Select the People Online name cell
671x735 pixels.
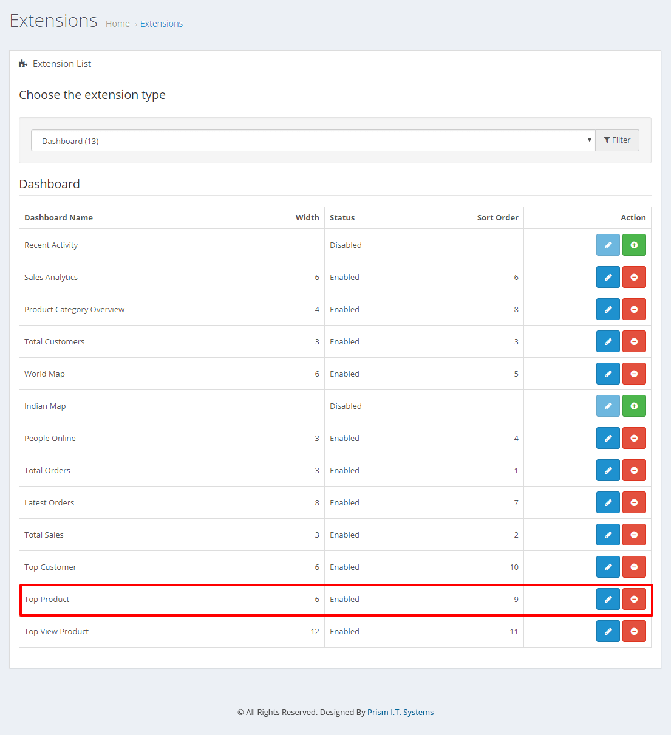tap(136, 438)
